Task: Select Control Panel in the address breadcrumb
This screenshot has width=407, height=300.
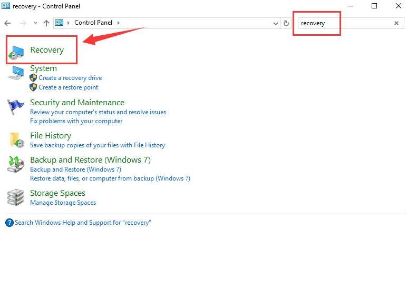Action: 94,23
